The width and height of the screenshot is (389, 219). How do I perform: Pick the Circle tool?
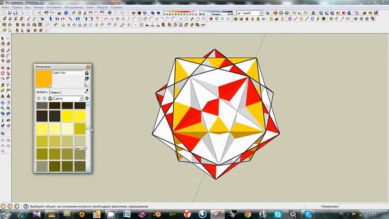click(x=2, y=56)
